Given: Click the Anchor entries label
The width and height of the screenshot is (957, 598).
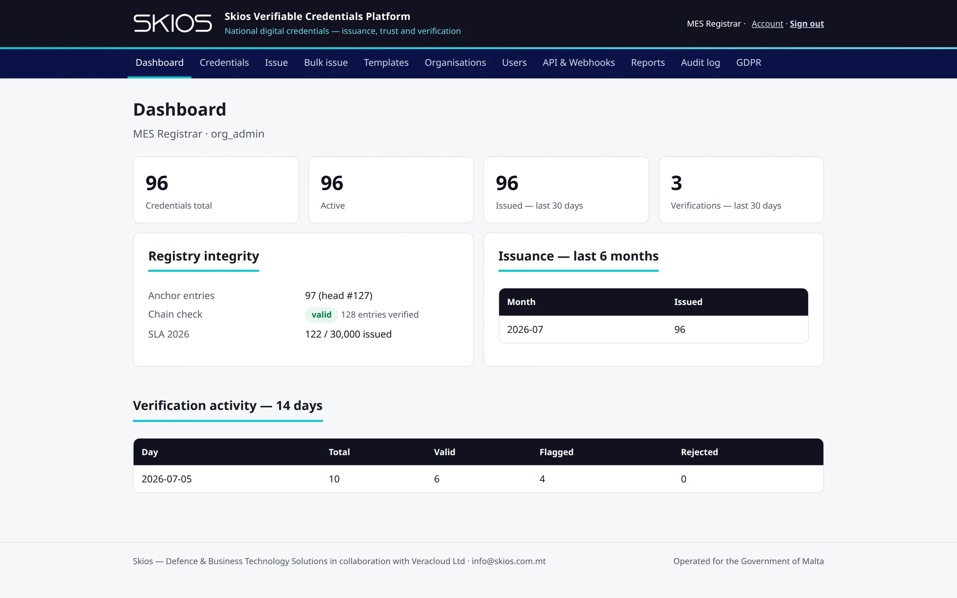Looking at the screenshot, I should [x=181, y=295].
